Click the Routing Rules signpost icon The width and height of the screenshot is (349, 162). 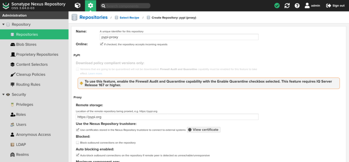click(x=13, y=84)
